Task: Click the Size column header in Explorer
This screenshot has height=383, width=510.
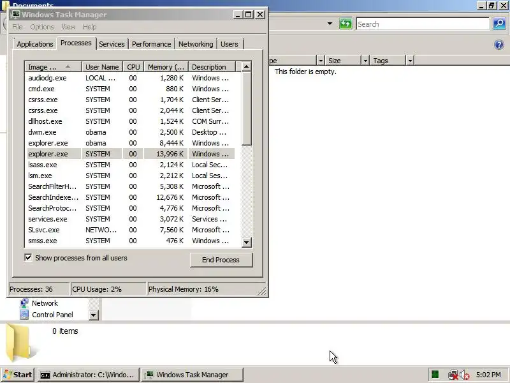Action: coord(343,61)
